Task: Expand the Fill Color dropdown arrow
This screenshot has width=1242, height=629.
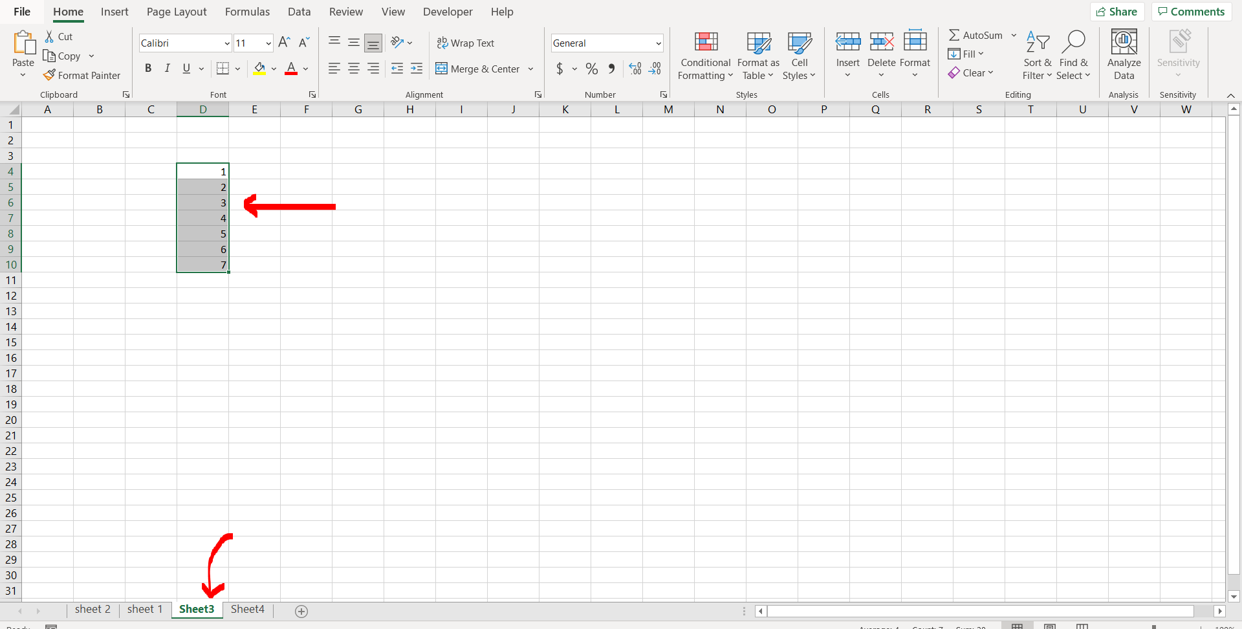Action: point(274,69)
